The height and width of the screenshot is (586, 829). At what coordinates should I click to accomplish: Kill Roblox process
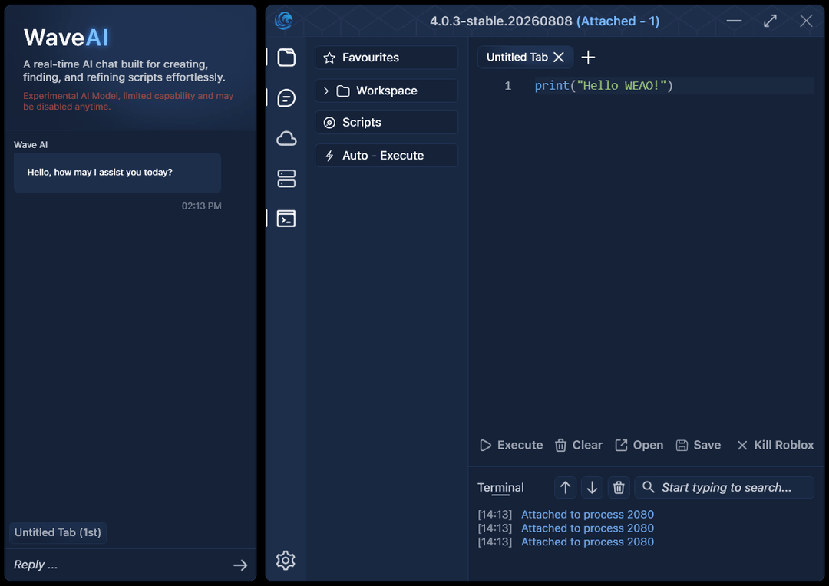775,445
